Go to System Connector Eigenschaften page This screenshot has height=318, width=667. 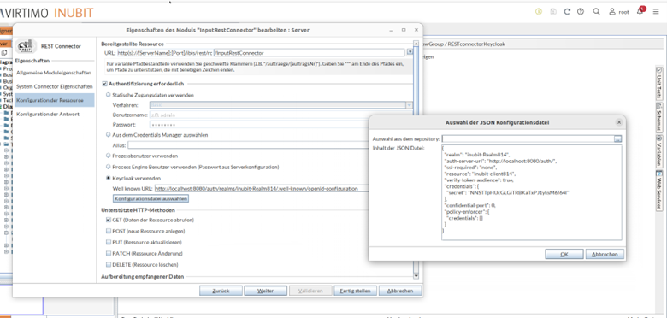tap(55, 86)
